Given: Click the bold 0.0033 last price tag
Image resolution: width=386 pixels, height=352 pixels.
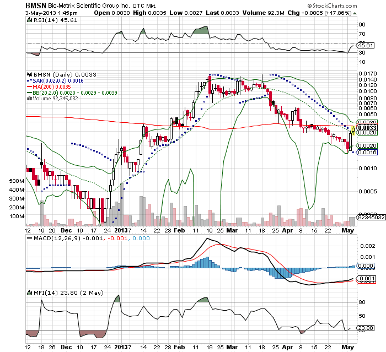Looking at the screenshot, I should click(x=367, y=128).
